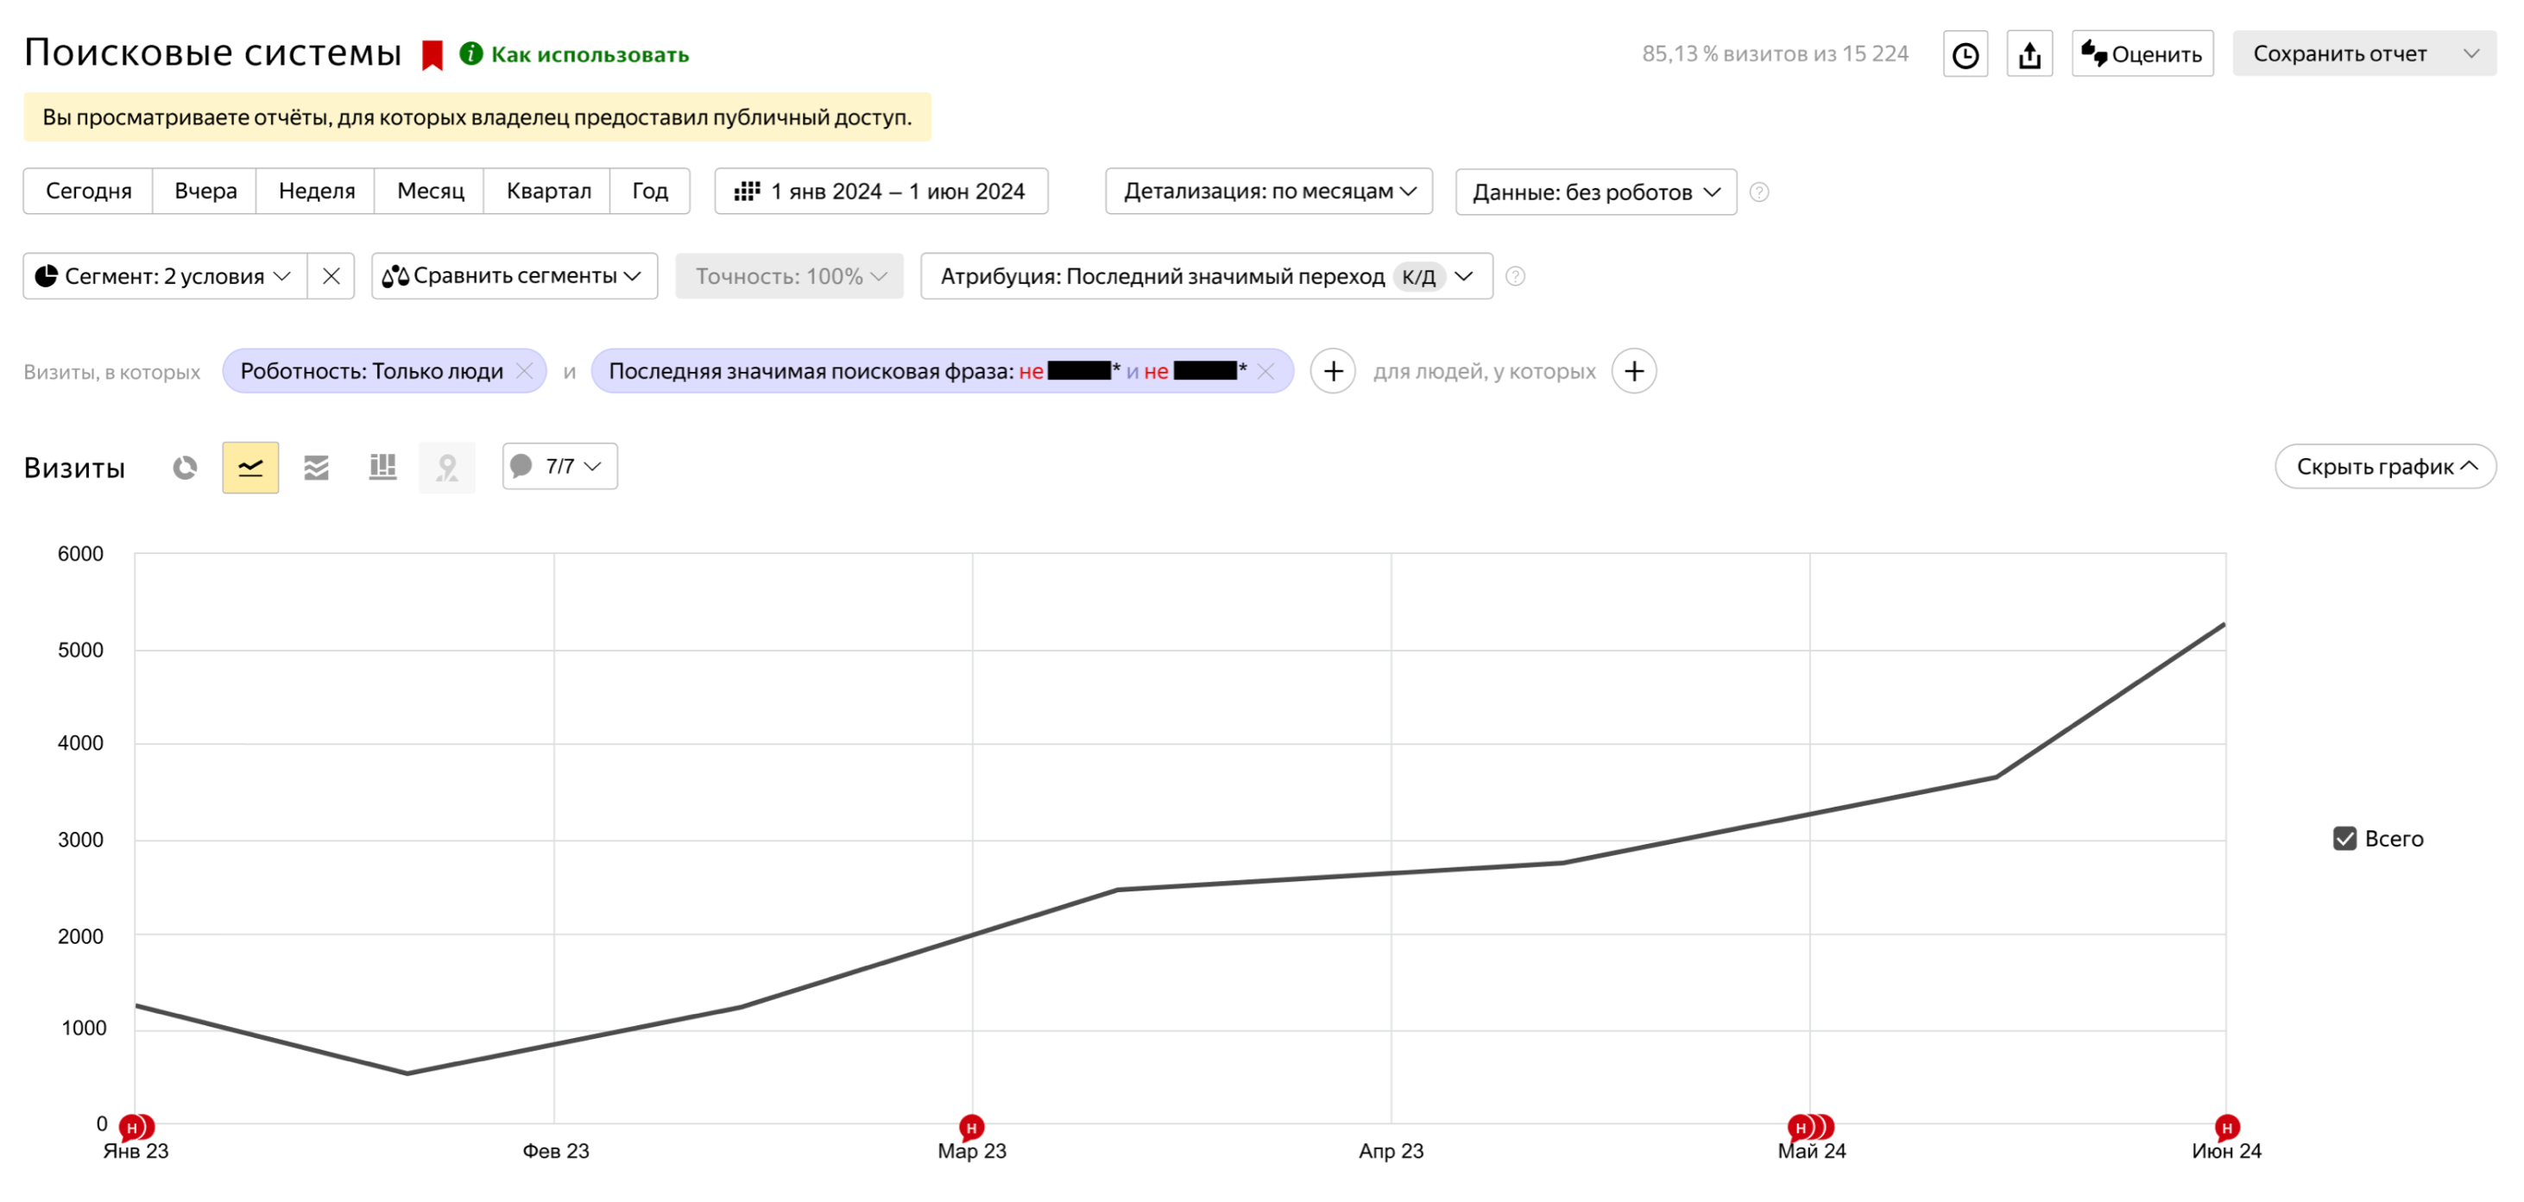
Task: Click the Май 24 annotation marker
Action: tap(1801, 1128)
